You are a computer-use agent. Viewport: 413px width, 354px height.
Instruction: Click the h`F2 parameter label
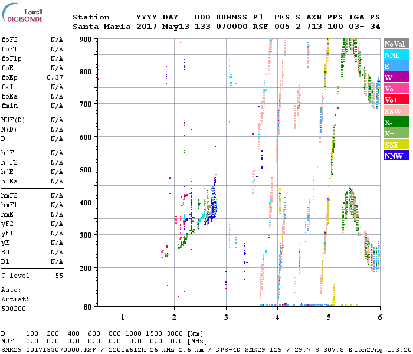click(x=9, y=163)
